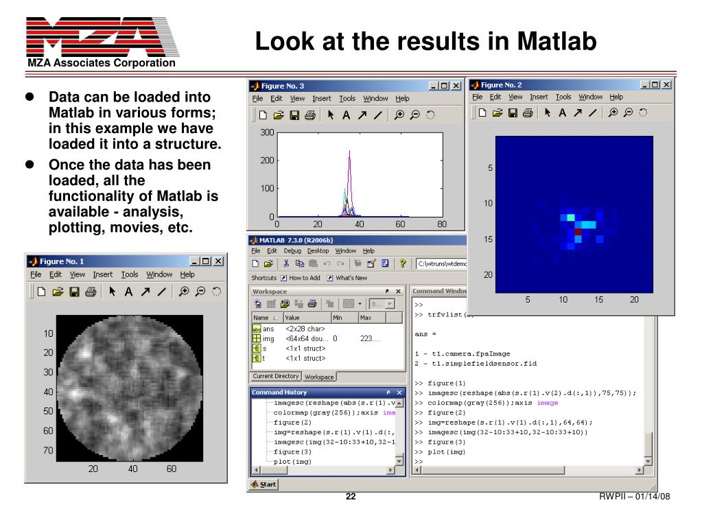Activate Zoom Out in Figure No. 3
This screenshot has width=702, height=520.
coord(414,115)
